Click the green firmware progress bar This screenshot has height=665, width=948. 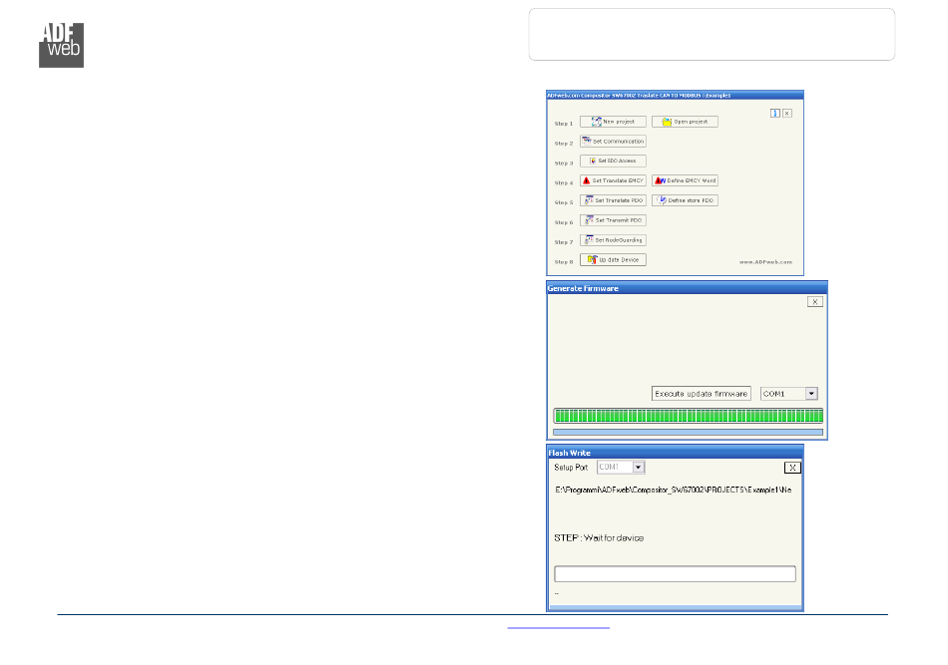(x=689, y=416)
